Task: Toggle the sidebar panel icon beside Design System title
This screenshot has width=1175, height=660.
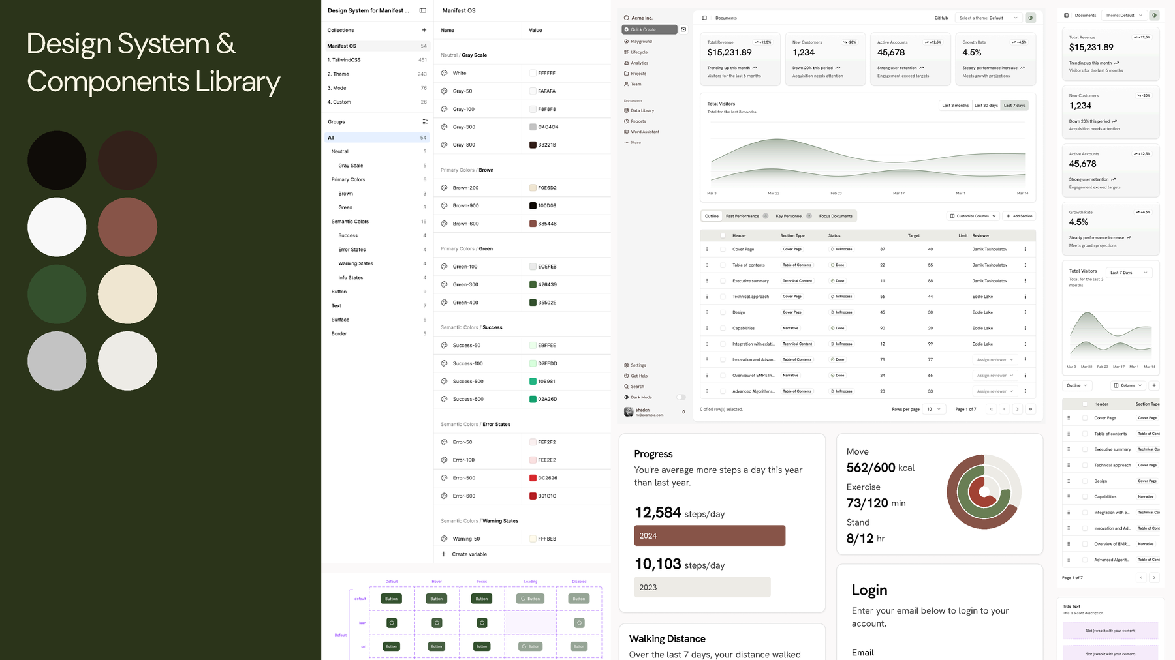Action: tap(422, 10)
